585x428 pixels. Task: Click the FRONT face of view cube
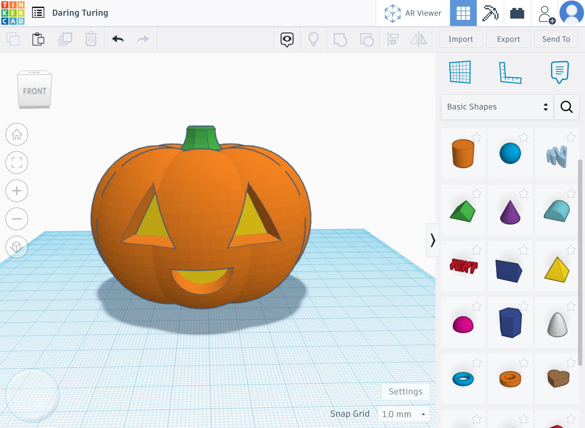point(35,91)
